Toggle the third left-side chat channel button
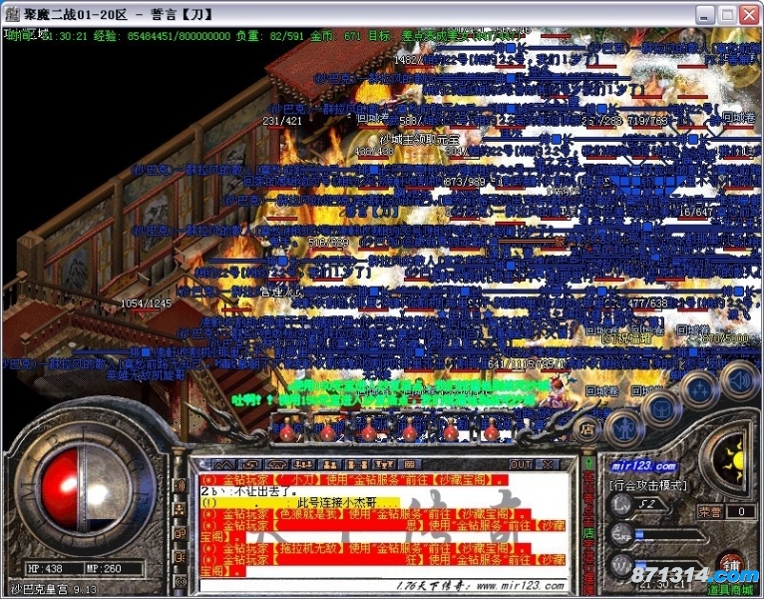 coord(181,533)
